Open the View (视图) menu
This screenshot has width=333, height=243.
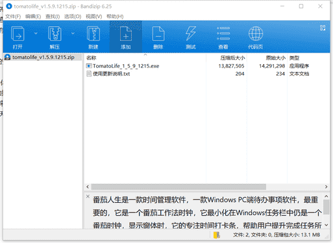click(93, 16)
